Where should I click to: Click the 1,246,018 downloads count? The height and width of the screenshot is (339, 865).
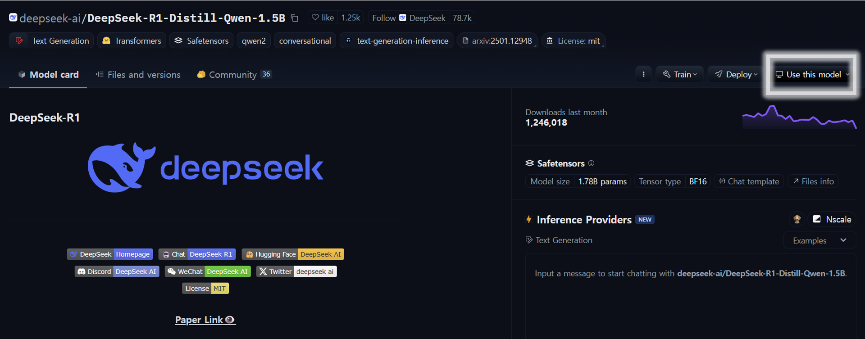click(546, 122)
